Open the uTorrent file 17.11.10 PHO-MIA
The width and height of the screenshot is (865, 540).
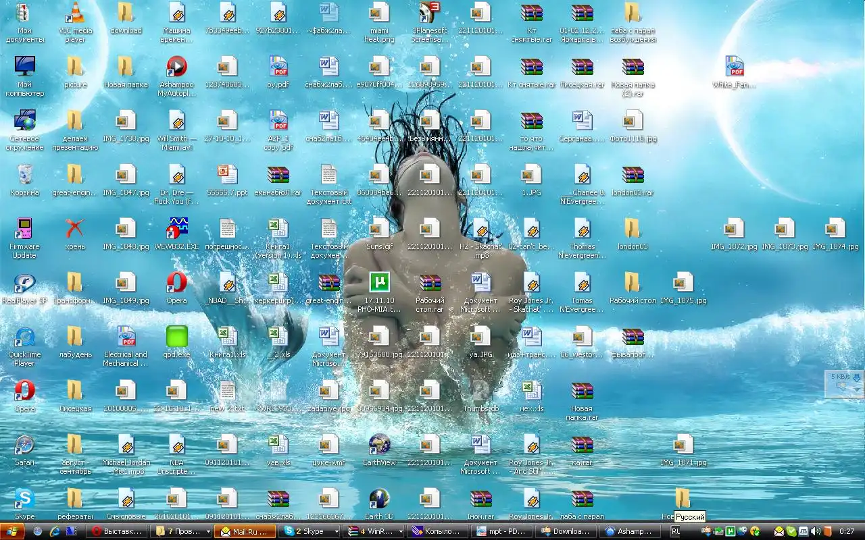pyautogui.click(x=379, y=283)
